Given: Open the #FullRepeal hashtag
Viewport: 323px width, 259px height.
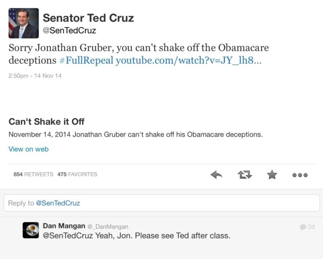Looking at the screenshot, I should (86, 60).
